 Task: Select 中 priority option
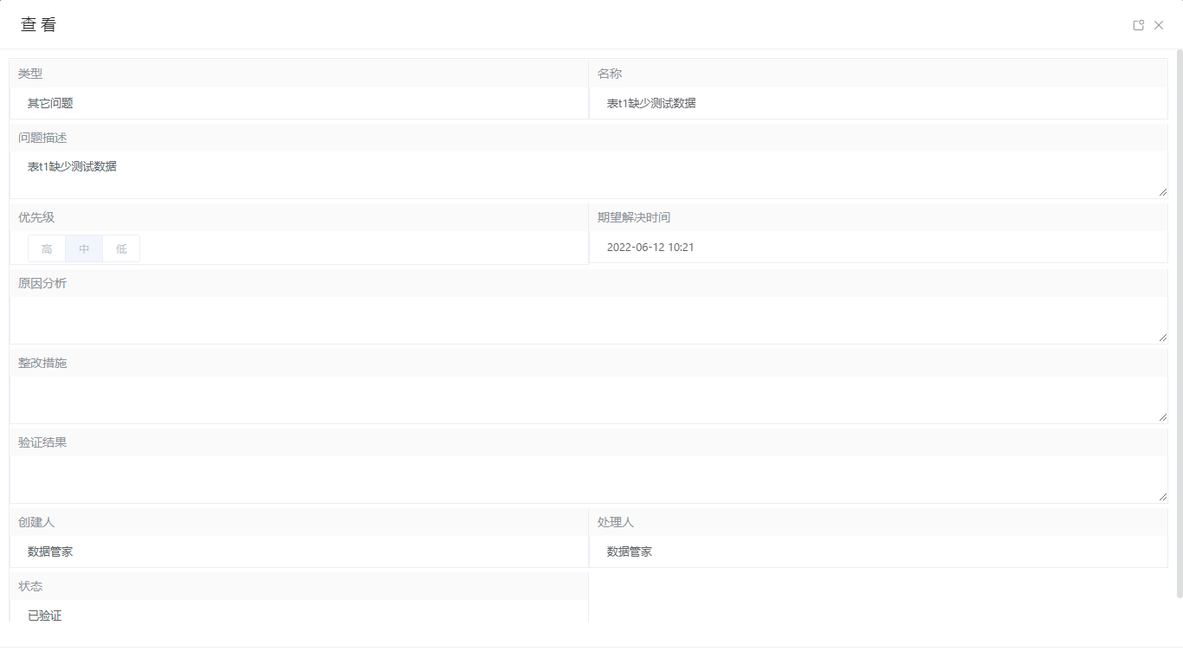[84, 248]
